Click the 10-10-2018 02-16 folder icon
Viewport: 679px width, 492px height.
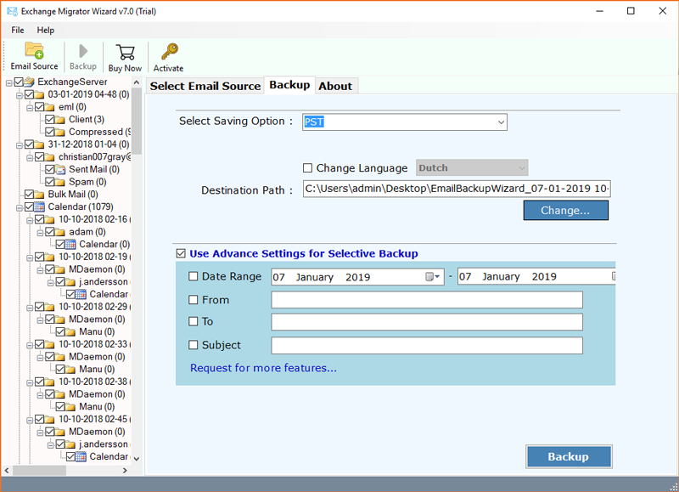point(50,219)
